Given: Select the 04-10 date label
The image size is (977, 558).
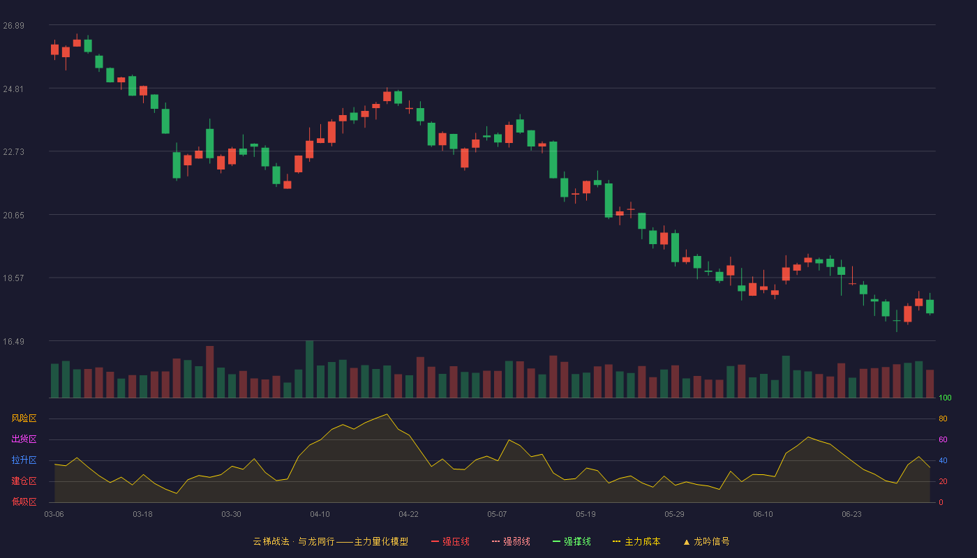Looking at the screenshot, I should pyautogui.click(x=320, y=514).
